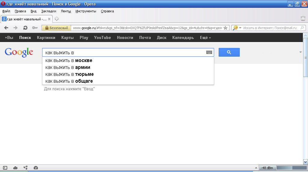Image resolution: width=308 pixels, height=172 pixels.
Task: Click the blue magnifier search button
Action: [229, 52]
